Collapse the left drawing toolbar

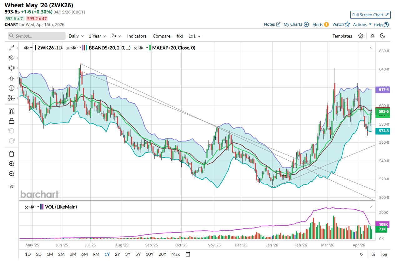12,187
